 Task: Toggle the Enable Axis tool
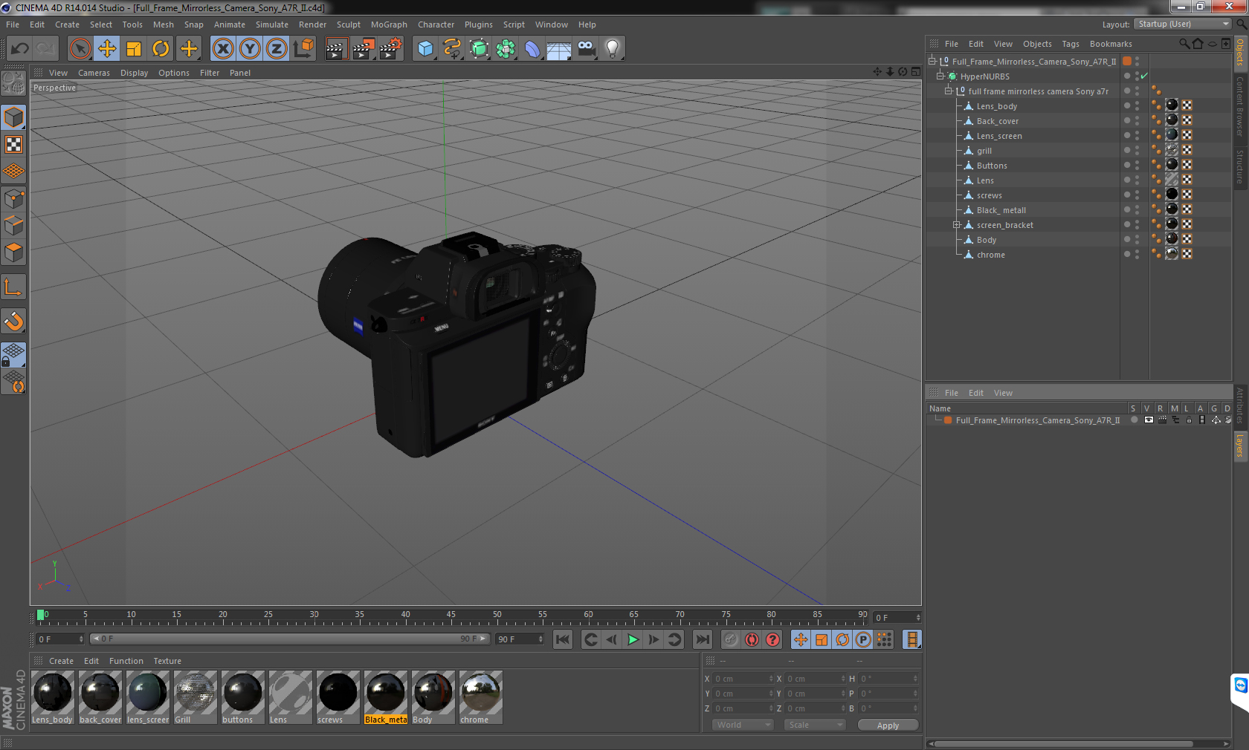[x=14, y=287]
